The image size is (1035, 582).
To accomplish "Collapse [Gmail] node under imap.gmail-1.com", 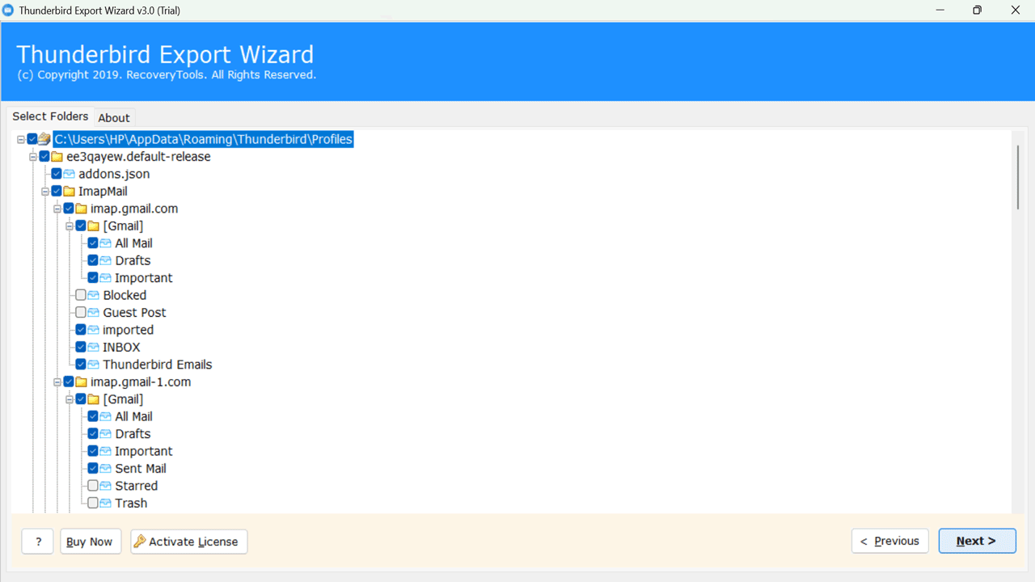I will [x=70, y=399].
